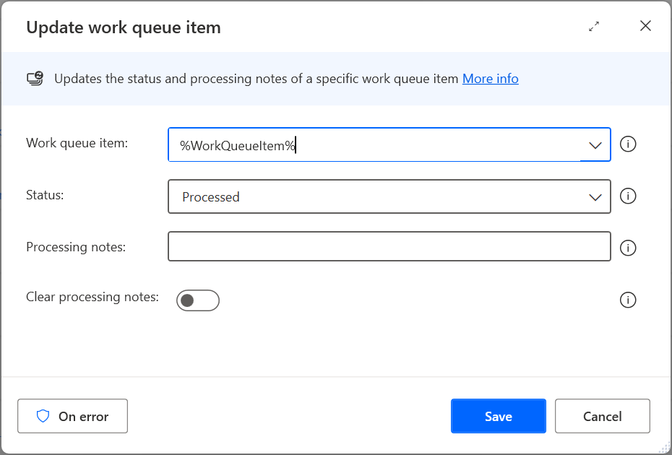
Task: Close the Update work queue item dialog
Action: [x=645, y=27]
